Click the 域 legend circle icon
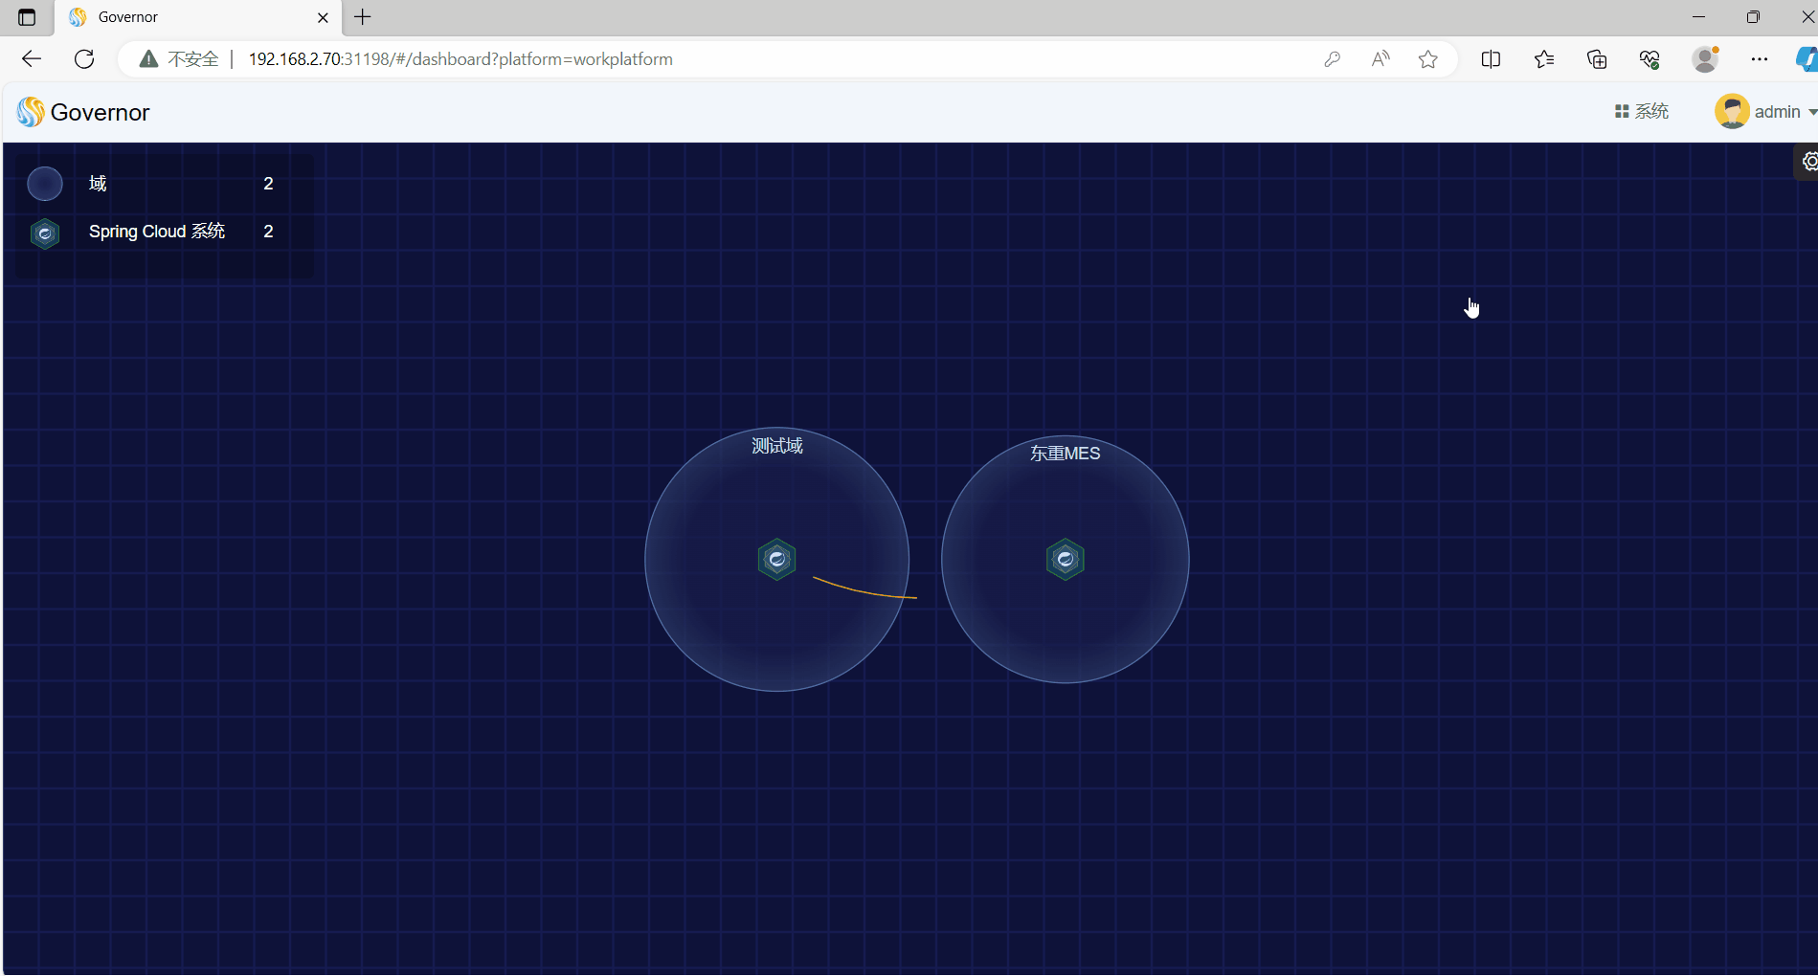Screen dimensions: 1818x976 click(45, 184)
